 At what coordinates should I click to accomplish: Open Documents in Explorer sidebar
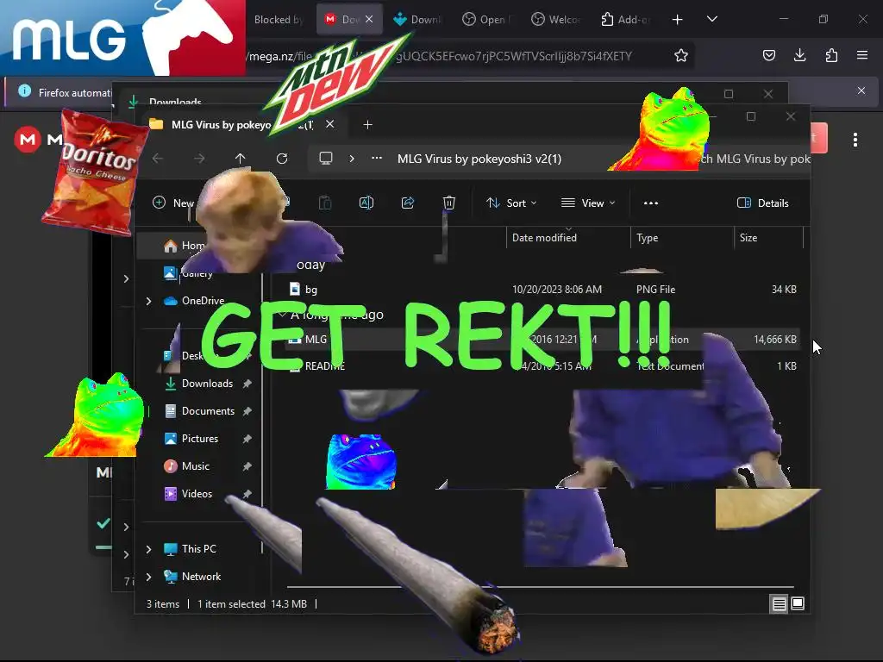click(x=199, y=411)
